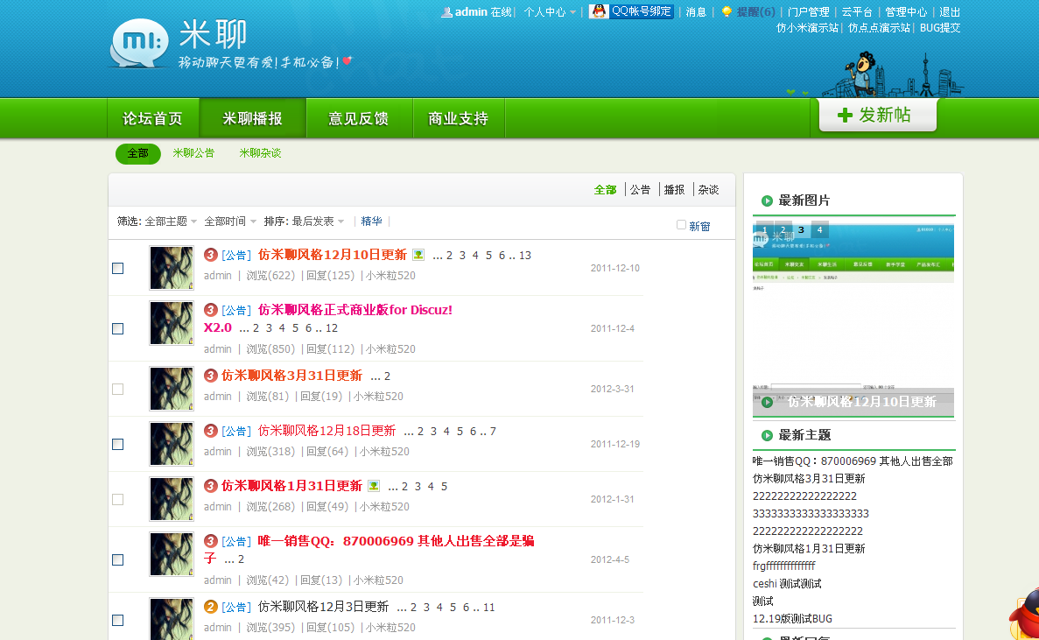This screenshot has width=1039, height=640.
Task: Open the 仿小米演示站 link
Action: [807, 28]
